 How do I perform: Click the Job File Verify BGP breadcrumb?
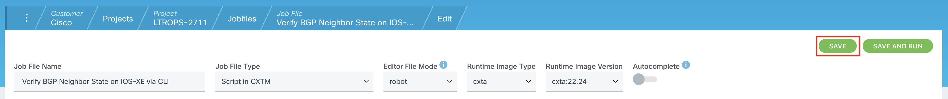[345, 18]
